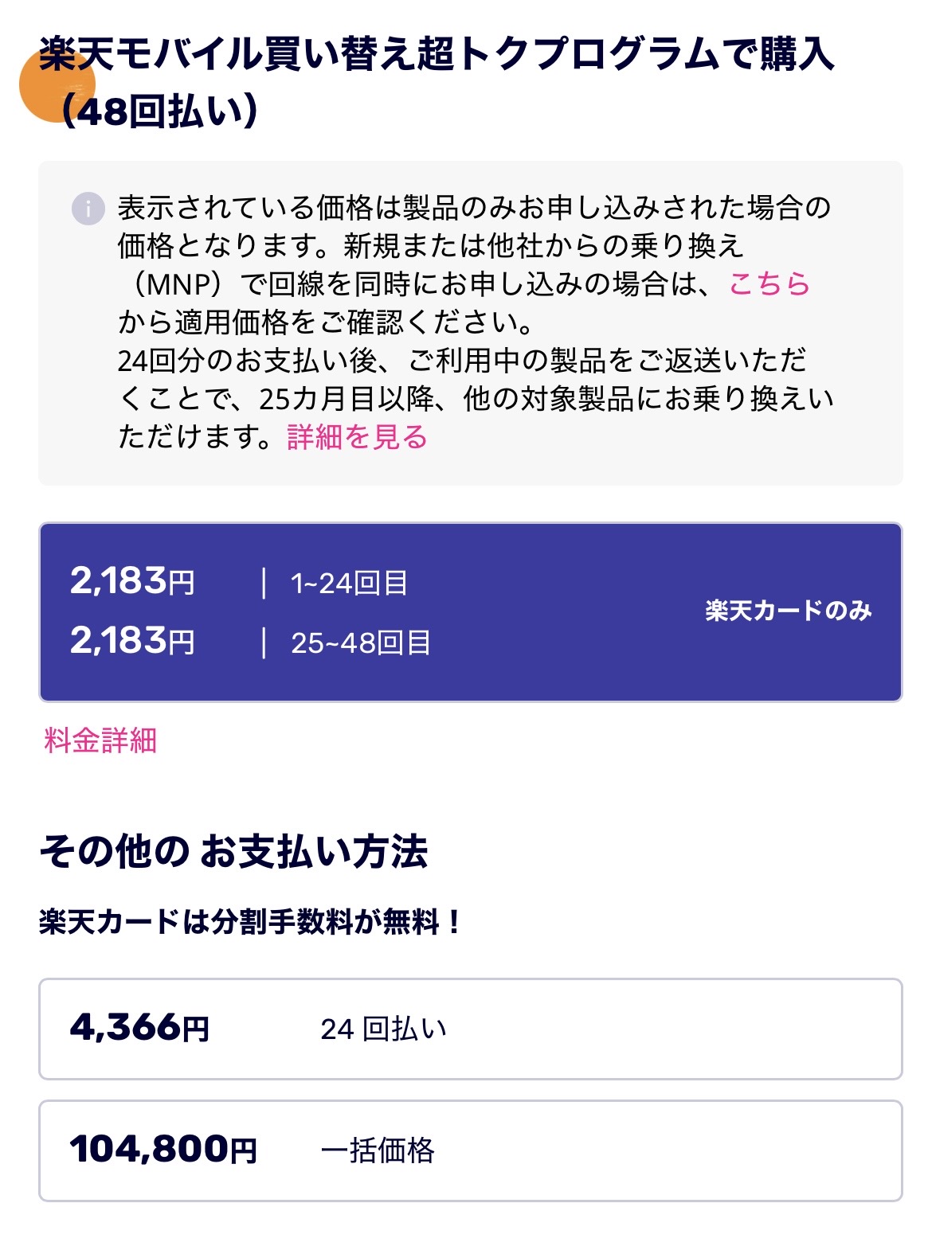Click the 104,800円 price text
This screenshot has width=928, height=1246.
click(163, 1150)
